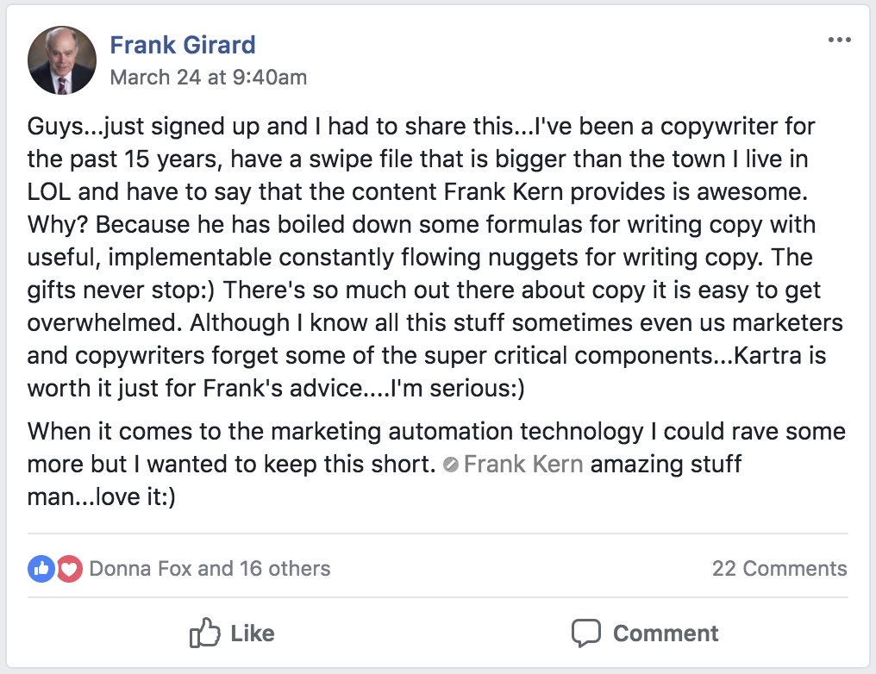Open Frank Girard's profile name link
The width and height of the screenshot is (876, 674).
coord(183,45)
